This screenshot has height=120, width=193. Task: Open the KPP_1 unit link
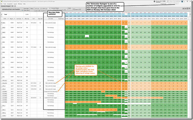(4, 106)
